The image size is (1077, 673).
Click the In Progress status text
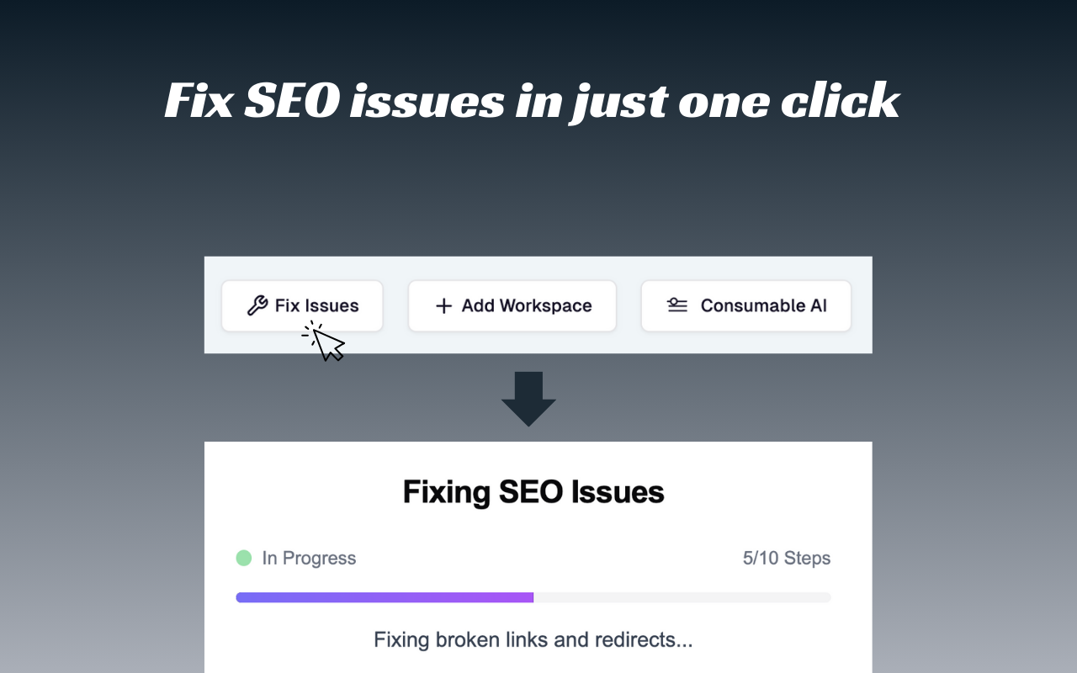click(309, 558)
